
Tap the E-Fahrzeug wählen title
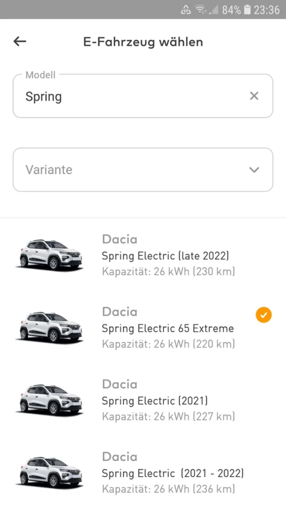point(143,42)
